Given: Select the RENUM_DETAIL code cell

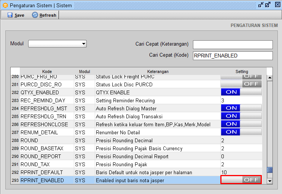Looking at the screenshot, I should pos(47,132).
